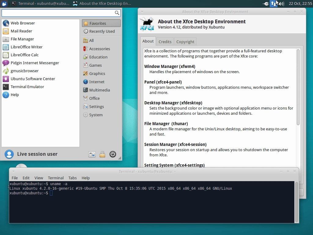The height and width of the screenshot is (235, 313).
Task: Browse the System category
Action: [x=101, y=115]
